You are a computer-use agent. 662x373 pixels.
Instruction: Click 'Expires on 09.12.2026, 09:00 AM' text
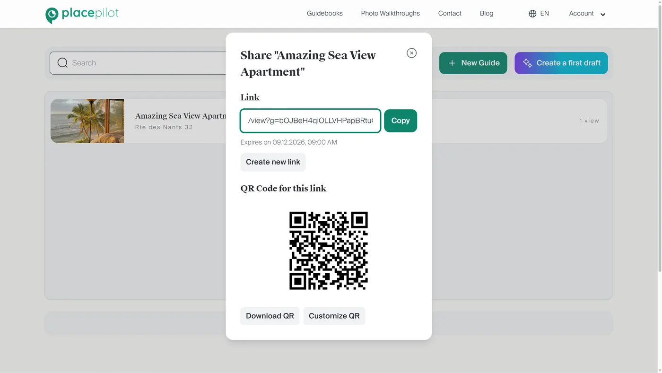pyautogui.click(x=288, y=142)
